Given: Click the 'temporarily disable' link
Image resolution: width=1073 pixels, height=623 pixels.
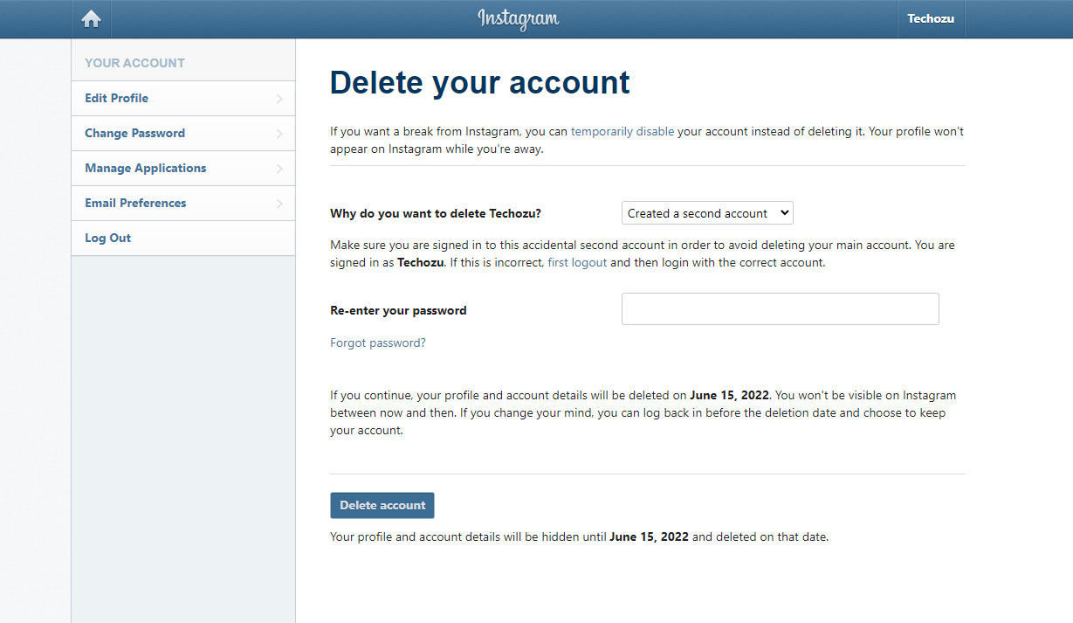Looking at the screenshot, I should 622,131.
